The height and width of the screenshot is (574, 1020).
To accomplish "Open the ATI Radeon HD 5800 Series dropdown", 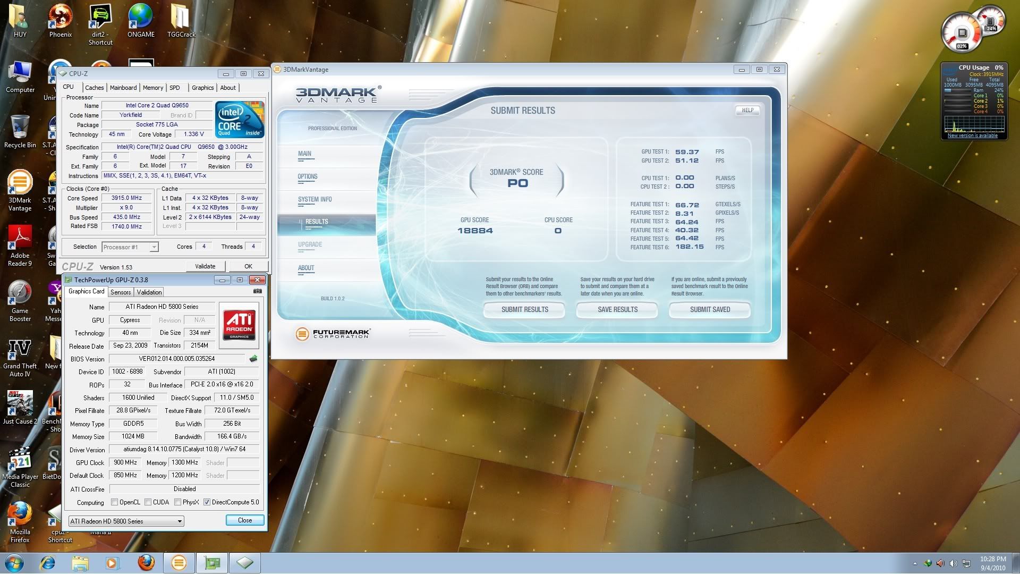I will [x=126, y=521].
